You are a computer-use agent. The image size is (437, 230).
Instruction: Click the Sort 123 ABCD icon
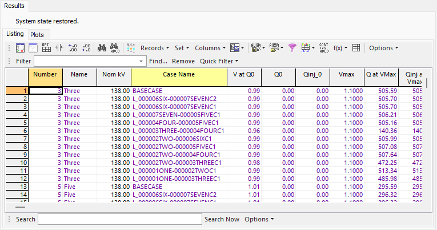point(324,48)
